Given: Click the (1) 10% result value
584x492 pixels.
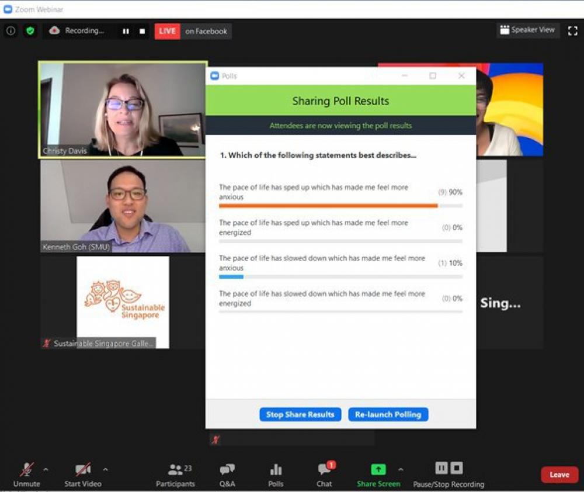Looking at the screenshot, I should 450,263.
